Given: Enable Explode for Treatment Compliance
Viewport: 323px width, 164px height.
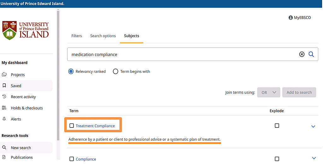Looking at the screenshot, I should [x=277, y=126].
